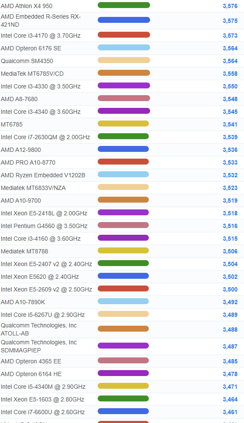The image size is (244, 423).
Task: Select Intel Core i3-4160 @ 3.60GHz
Action: [41, 239]
